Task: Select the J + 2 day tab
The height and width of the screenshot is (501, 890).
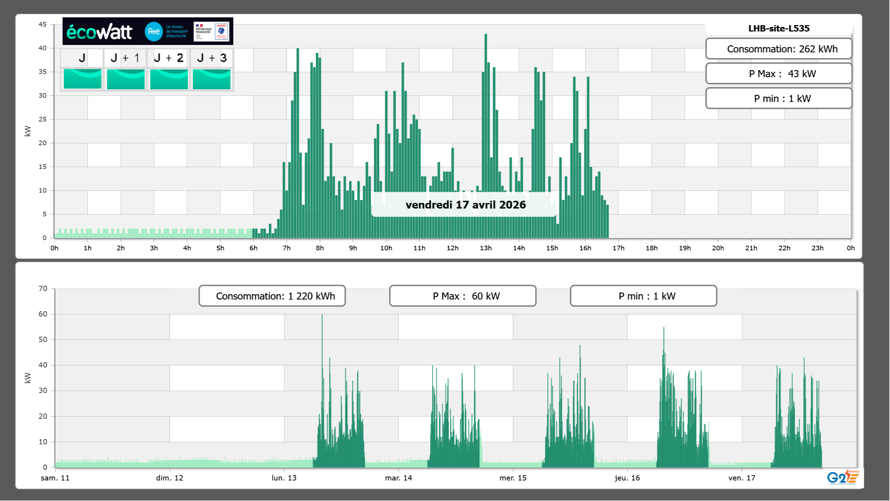Action: tap(169, 58)
